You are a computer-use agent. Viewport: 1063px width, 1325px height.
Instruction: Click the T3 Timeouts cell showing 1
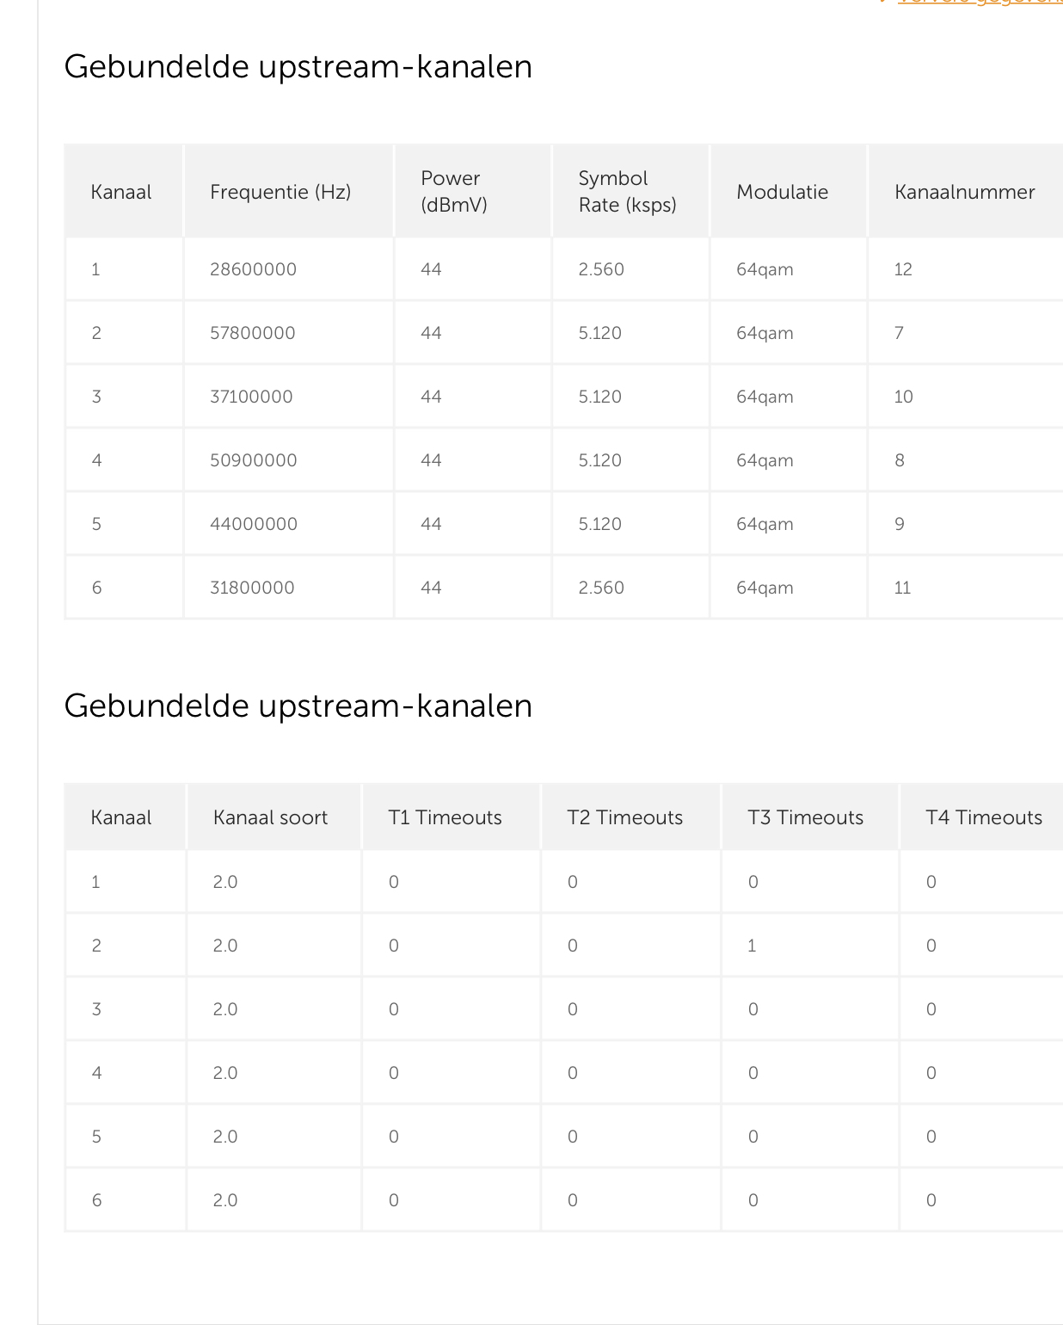coord(752,946)
